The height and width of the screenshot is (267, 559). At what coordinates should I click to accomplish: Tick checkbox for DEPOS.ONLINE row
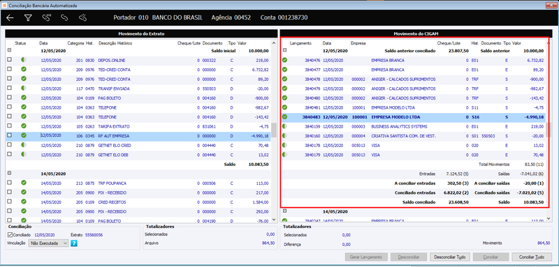[9, 60]
